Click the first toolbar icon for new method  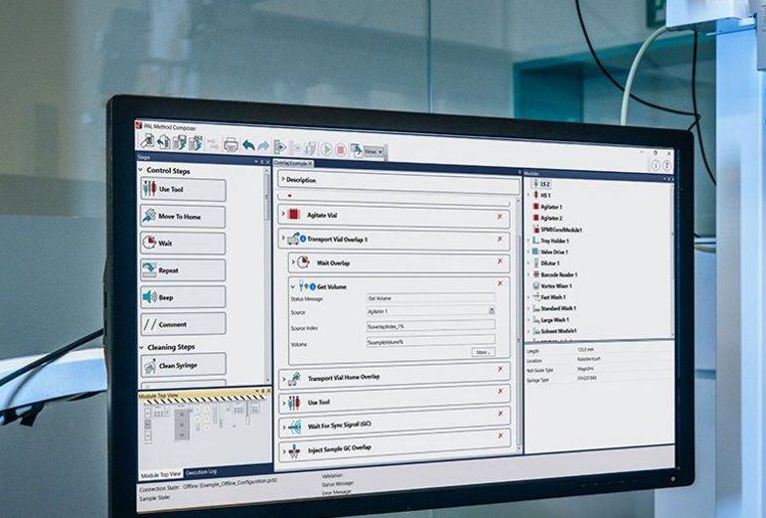[x=147, y=141]
